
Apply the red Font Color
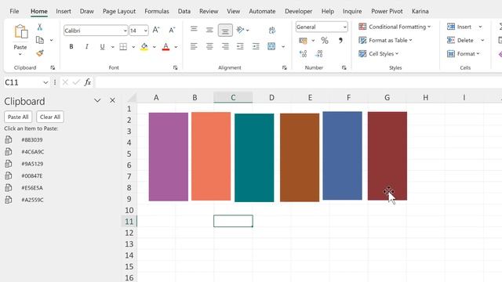click(166, 47)
